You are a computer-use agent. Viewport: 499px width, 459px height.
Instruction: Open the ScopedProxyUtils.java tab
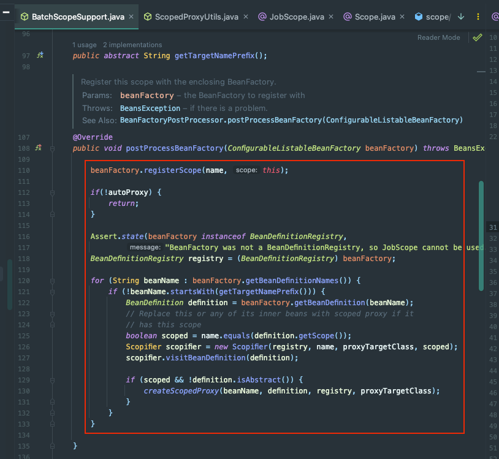coord(196,17)
